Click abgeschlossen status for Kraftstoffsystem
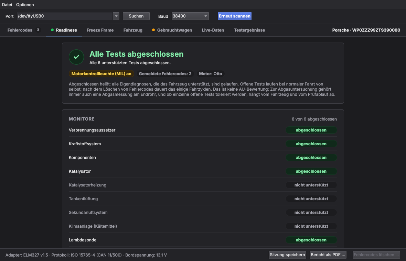Screen dimensions: 406x261 pyautogui.click(x=311, y=144)
